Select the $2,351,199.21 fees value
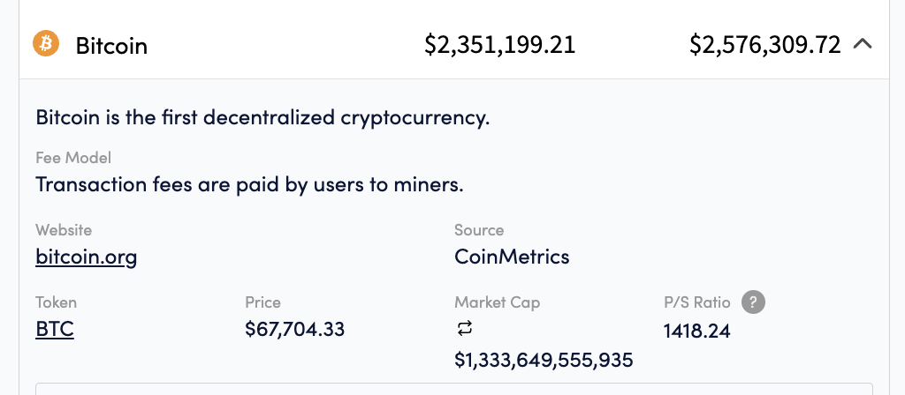The height and width of the screenshot is (395, 905). point(500,45)
